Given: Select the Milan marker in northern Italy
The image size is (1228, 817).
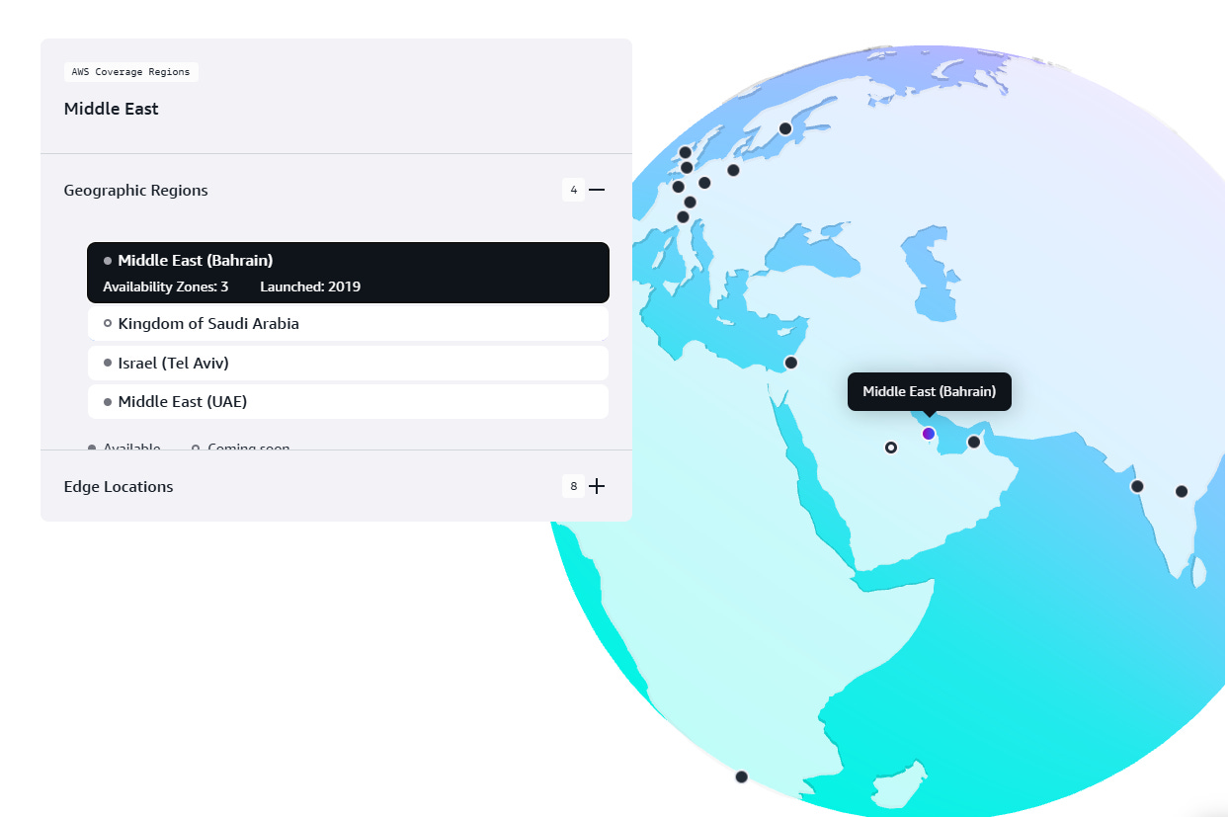Looking at the screenshot, I should click(x=683, y=217).
